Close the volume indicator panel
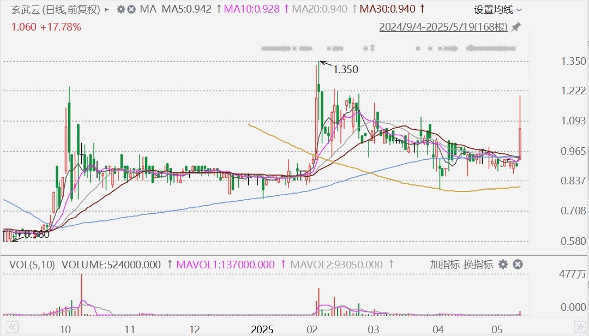 [518, 265]
